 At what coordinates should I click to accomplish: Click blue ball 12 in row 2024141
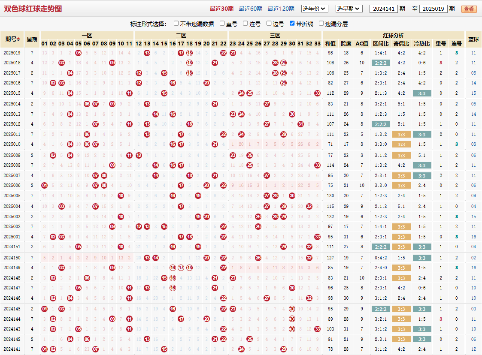click(473, 349)
